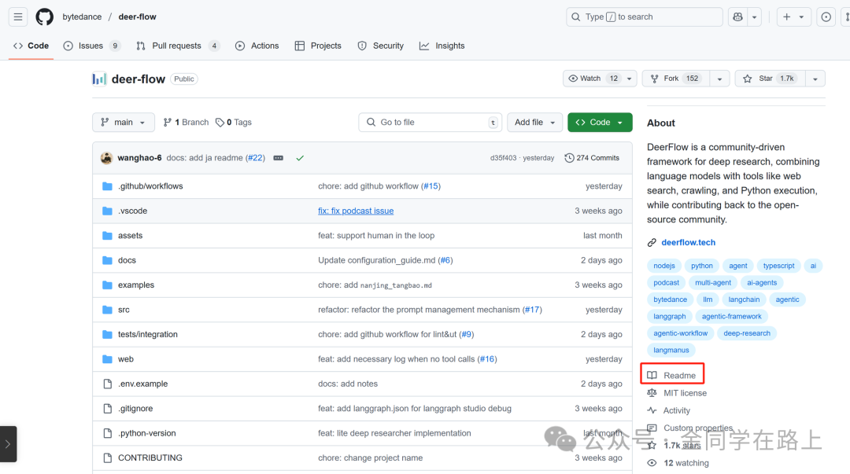Screen dimensions: 850x474
Task: Open Copilot icon in header
Action: (737, 17)
